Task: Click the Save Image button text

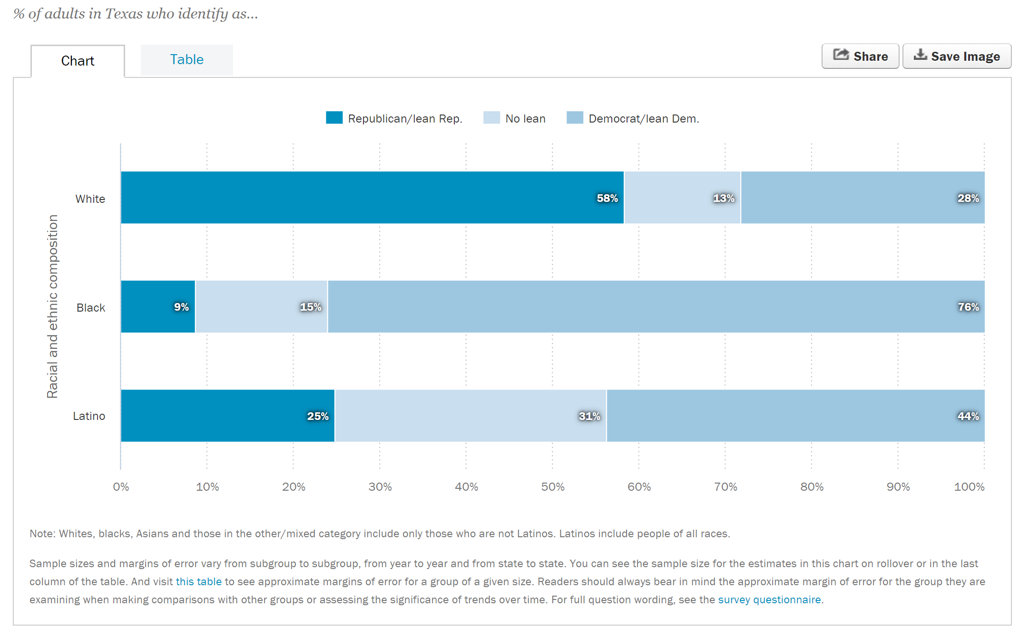Action: click(965, 57)
